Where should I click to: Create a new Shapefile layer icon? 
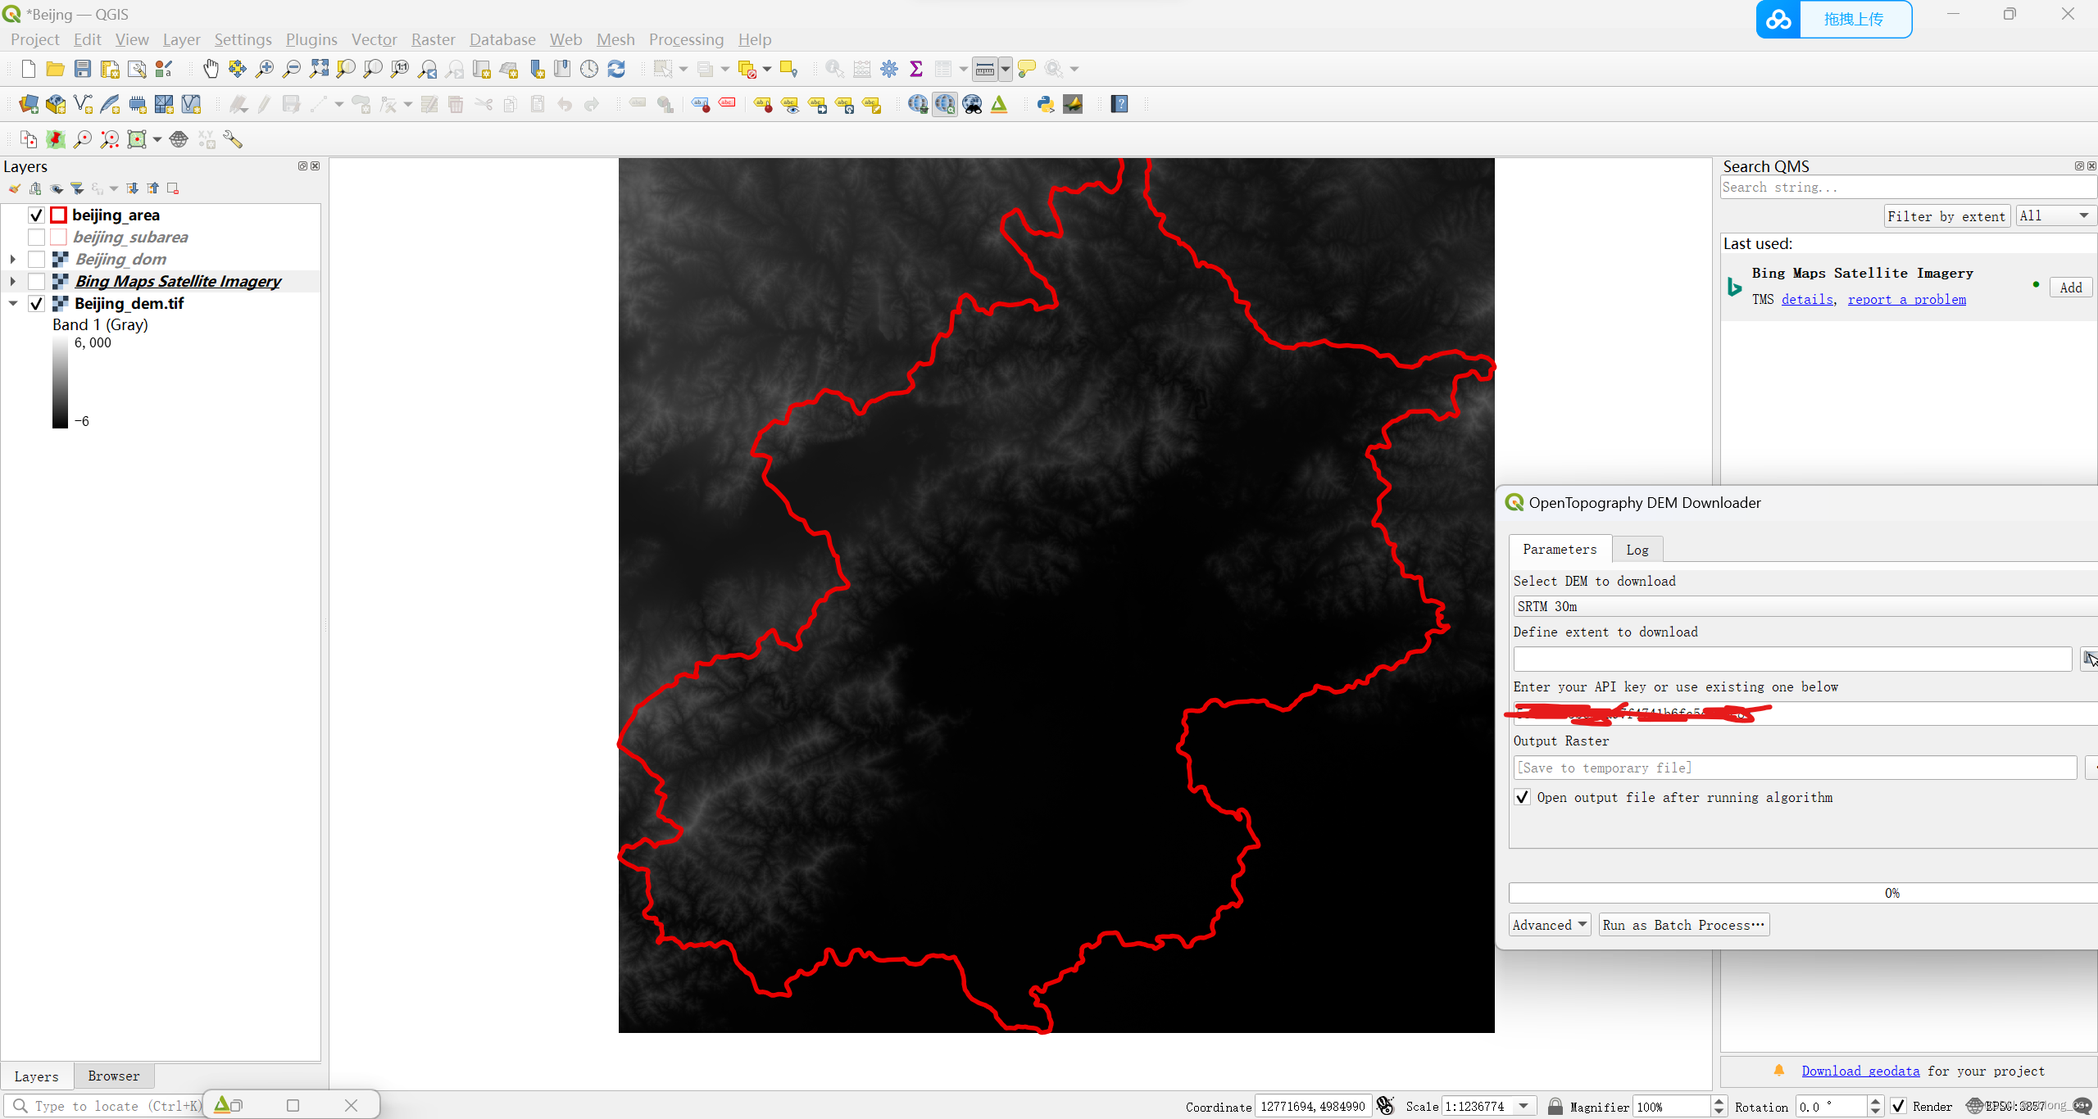[83, 104]
